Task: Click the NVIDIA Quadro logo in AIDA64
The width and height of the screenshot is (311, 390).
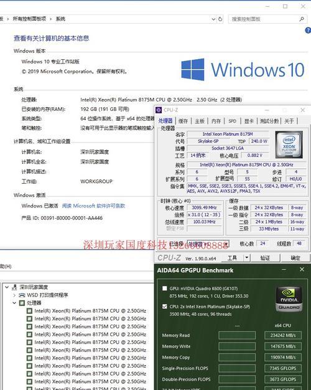Action: (289, 299)
